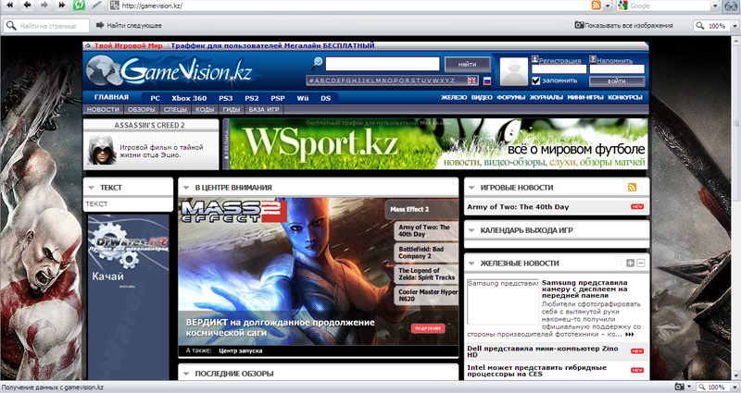Switch site language with British flag
The image size is (741, 393).
tap(472, 80)
